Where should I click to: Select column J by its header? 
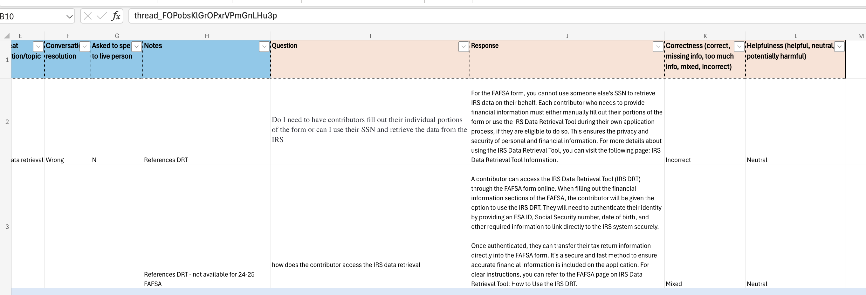[567, 36]
